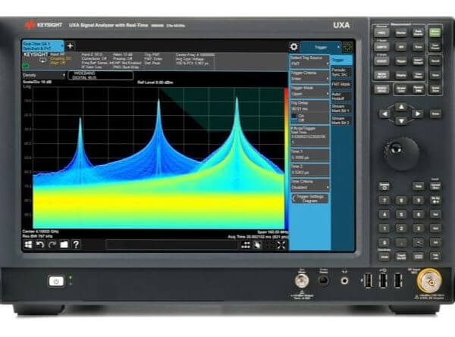This screenshot has width=455, height=337.
Task: Open the gear settings icon above the menu panel
Action: click(293, 47)
